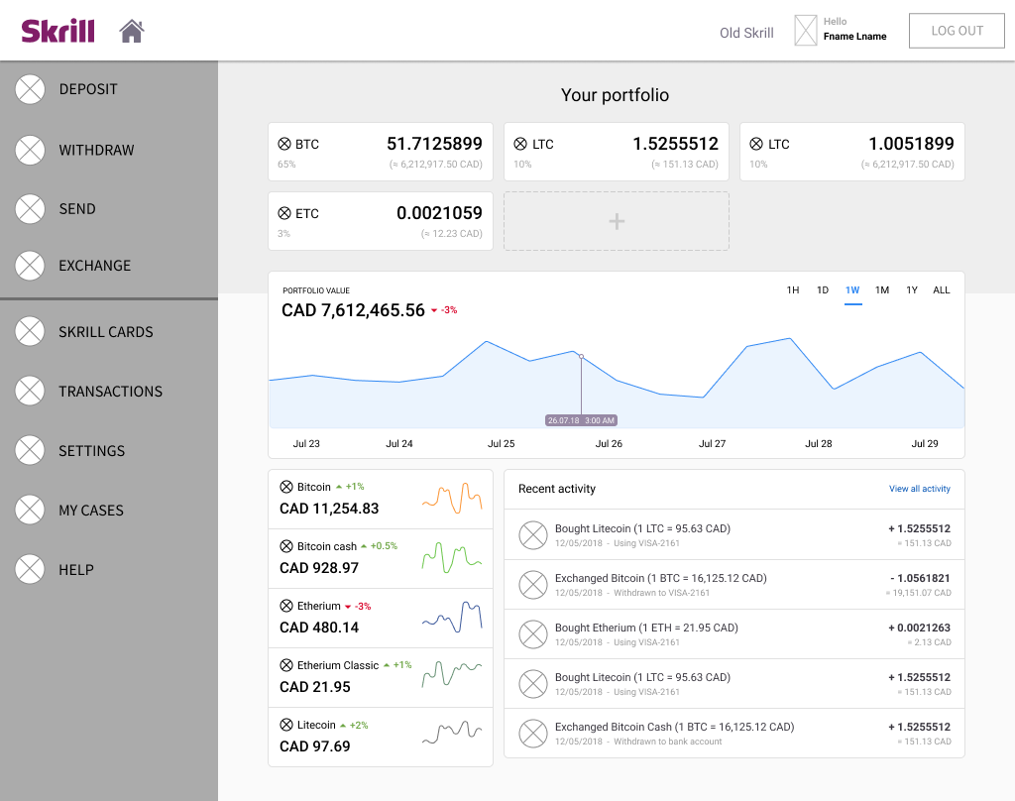Click the Jul 26 chart axis label

pyautogui.click(x=609, y=443)
